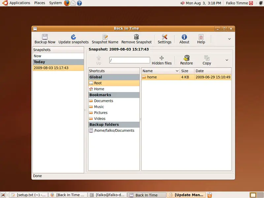Screen dimensions: 264x198
Task: Switch to the setup.txt taskbar window
Action: click(x=28, y=195)
